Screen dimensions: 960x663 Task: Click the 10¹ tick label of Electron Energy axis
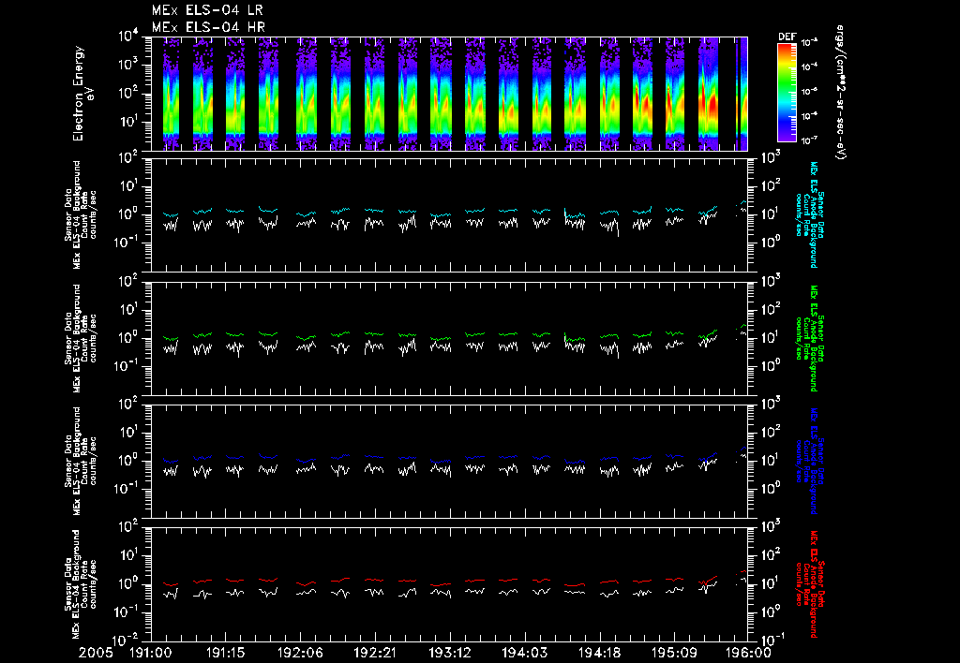tap(128, 122)
